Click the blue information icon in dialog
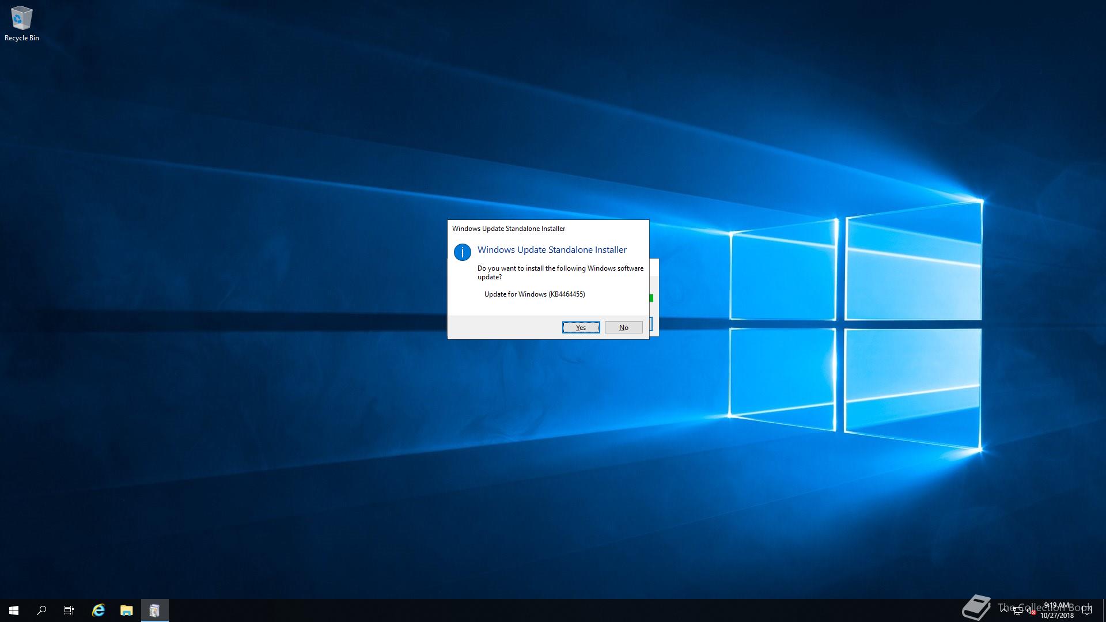The width and height of the screenshot is (1106, 622). coord(463,252)
